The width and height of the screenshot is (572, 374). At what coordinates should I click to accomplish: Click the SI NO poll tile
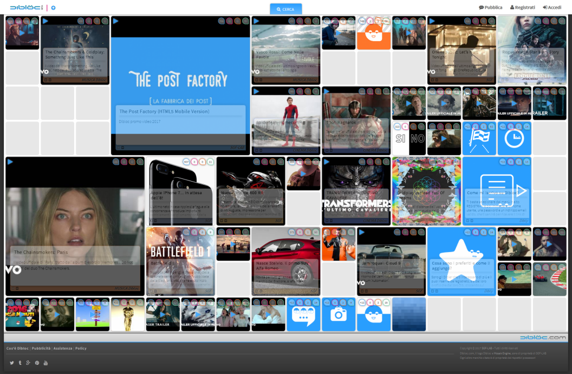[x=408, y=138]
